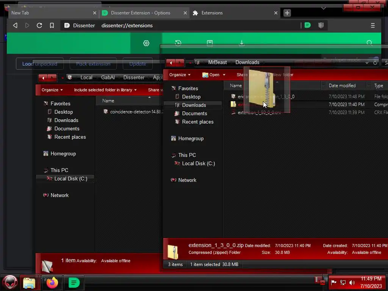Open bookmarks icon in green toolbar

coord(210,43)
